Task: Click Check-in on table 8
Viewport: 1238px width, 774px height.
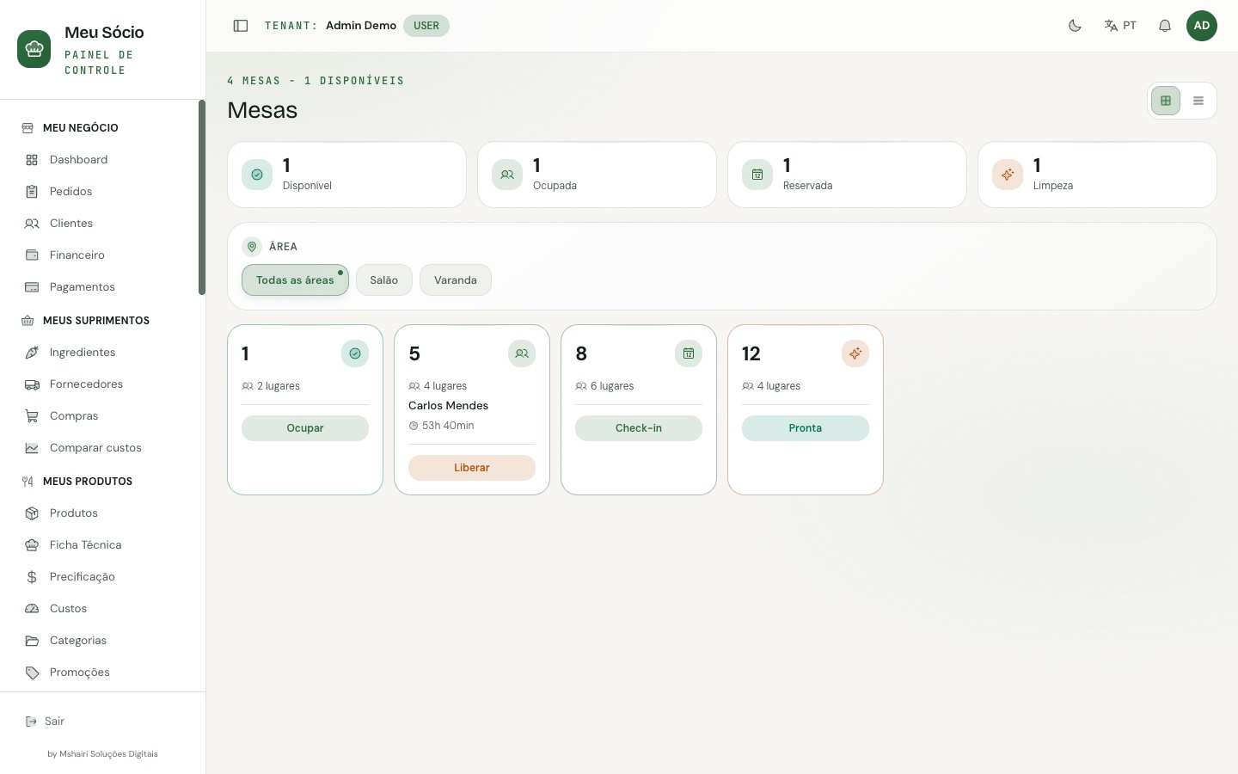Action: [639, 428]
